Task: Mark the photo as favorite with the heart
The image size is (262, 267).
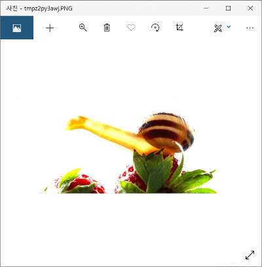Action: (x=131, y=28)
